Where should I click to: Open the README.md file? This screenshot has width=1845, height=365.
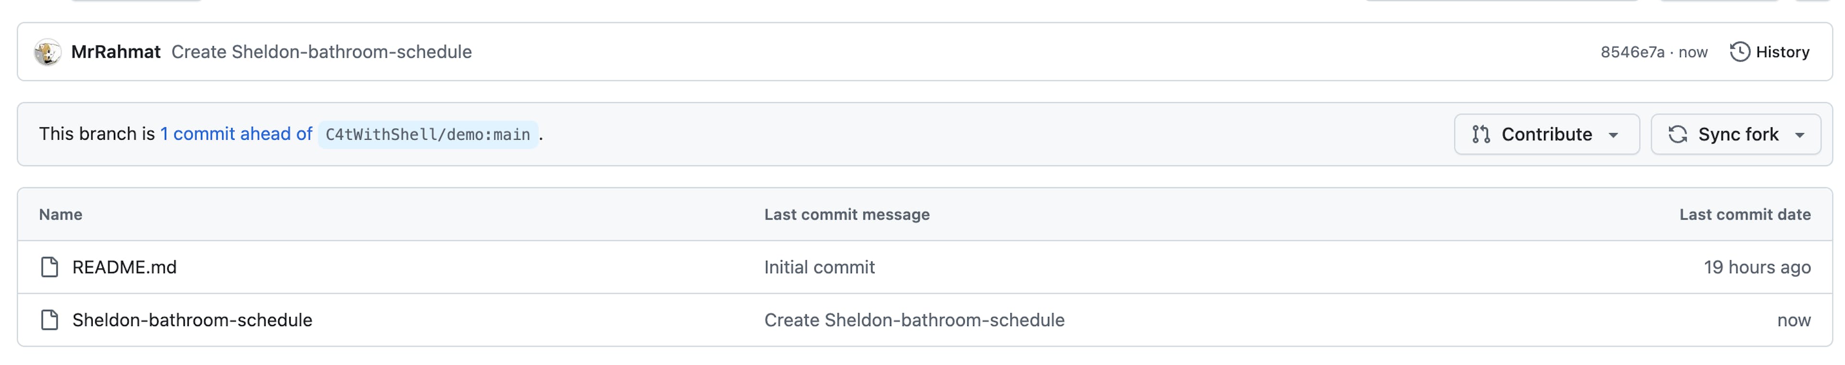pyautogui.click(x=124, y=267)
